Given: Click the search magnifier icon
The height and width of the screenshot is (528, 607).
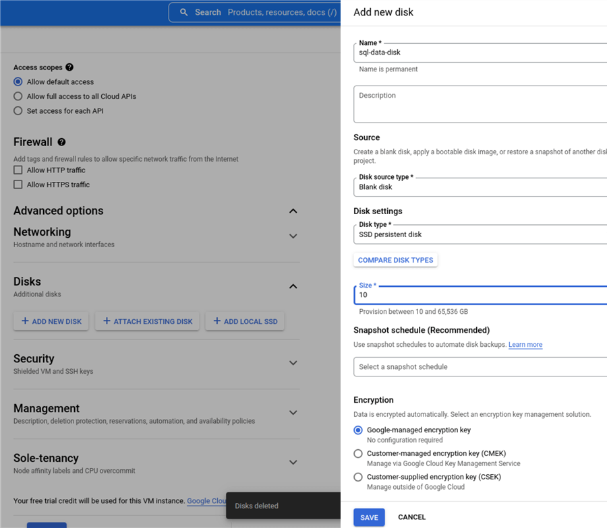Looking at the screenshot, I should 184,12.
